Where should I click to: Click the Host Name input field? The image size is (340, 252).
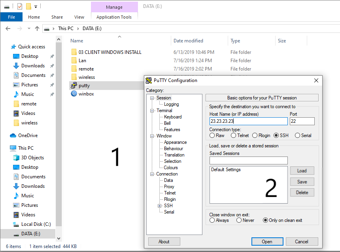pyautogui.click(x=249, y=121)
